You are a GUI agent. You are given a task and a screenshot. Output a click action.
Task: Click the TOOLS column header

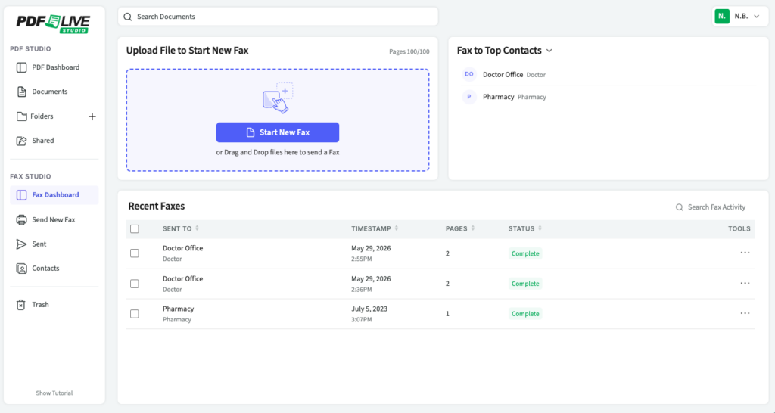pyautogui.click(x=739, y=228)
